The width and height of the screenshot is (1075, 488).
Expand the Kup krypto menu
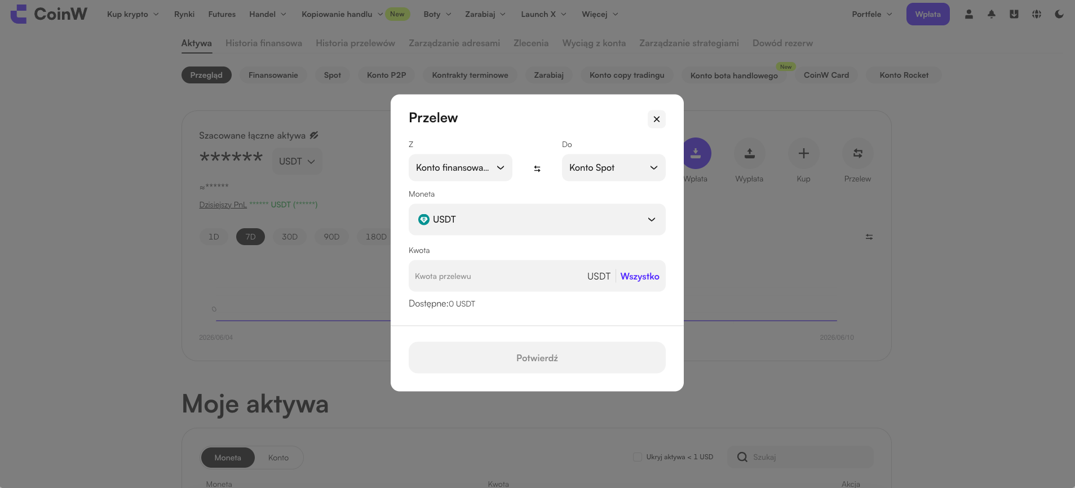click(133, 14)
